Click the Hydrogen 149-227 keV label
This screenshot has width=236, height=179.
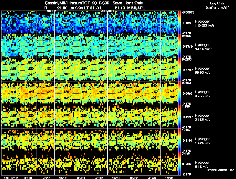click(204, 24)
